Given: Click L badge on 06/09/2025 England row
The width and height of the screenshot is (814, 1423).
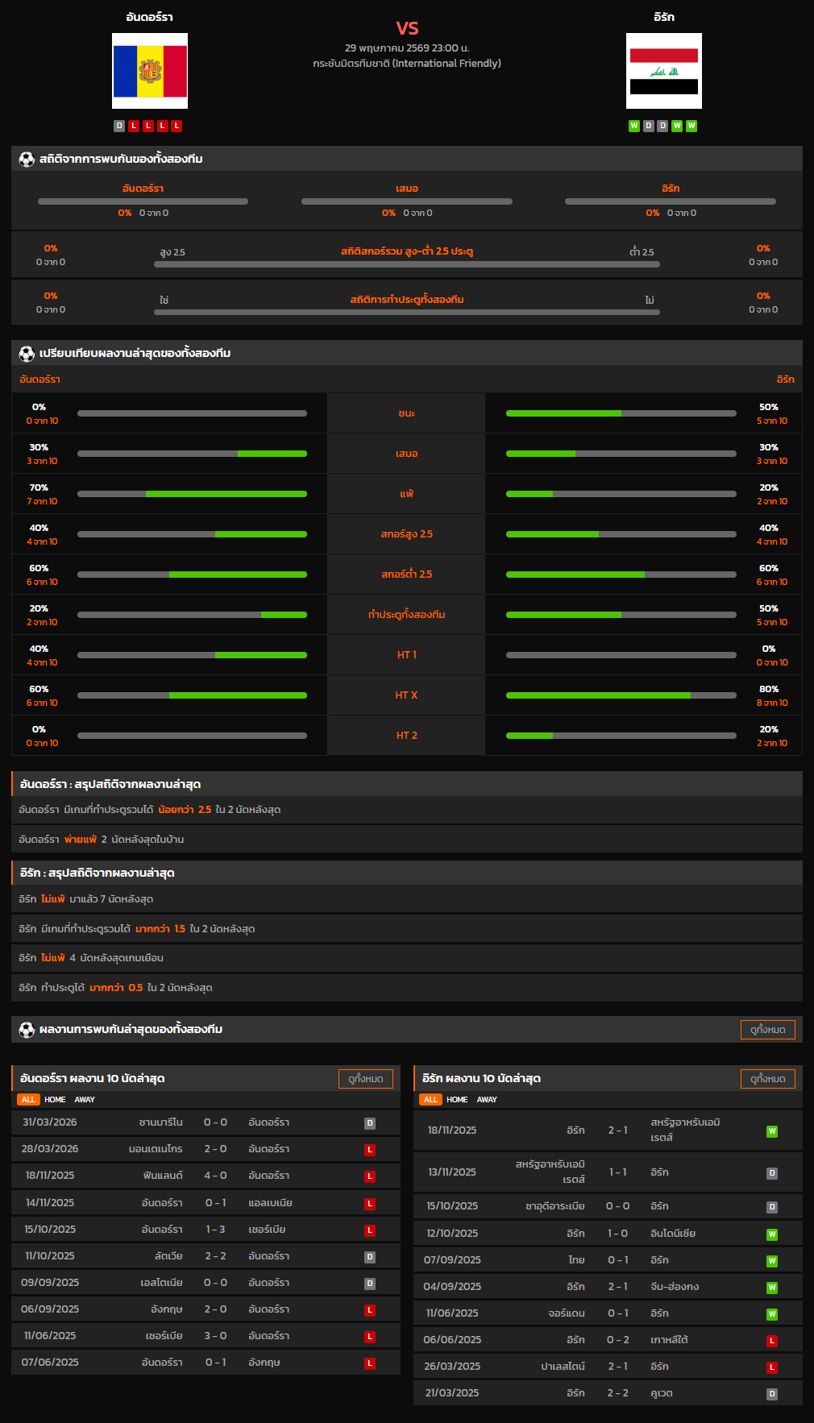Looking at the screenshot, I should click(370, 1310).
